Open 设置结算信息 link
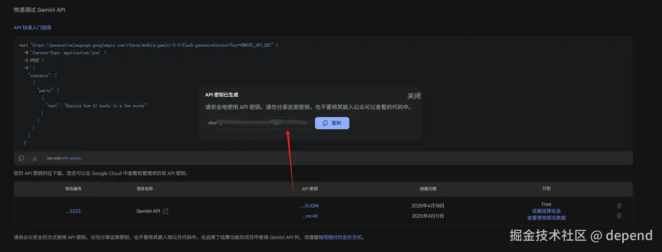Viewport: 662px width, 252px height. 546,211
